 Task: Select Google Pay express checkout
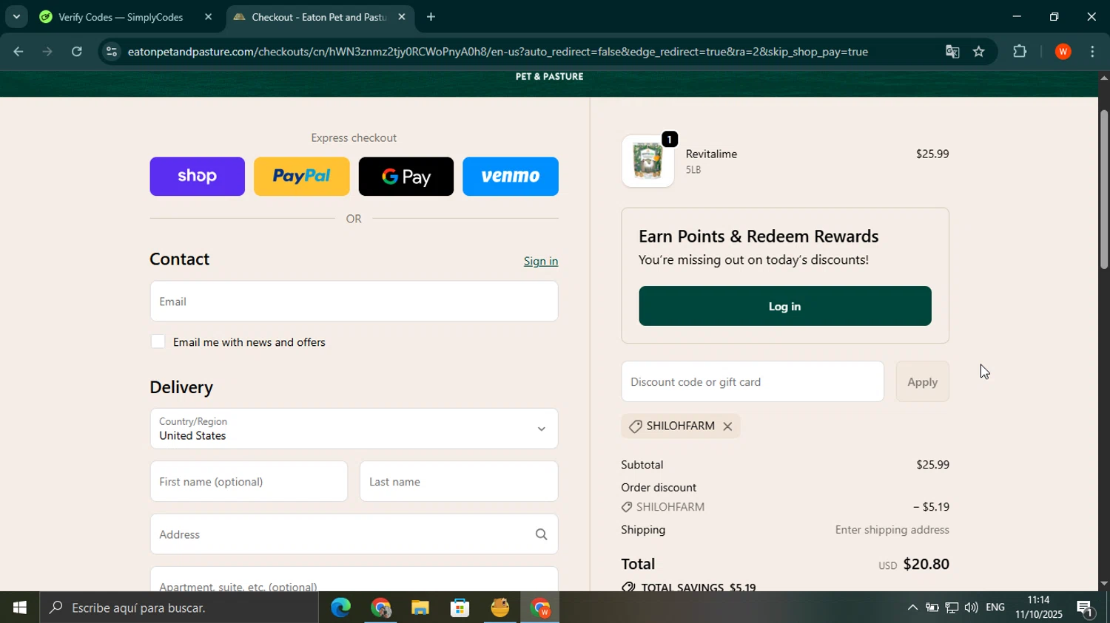click(x=406, y=176)
